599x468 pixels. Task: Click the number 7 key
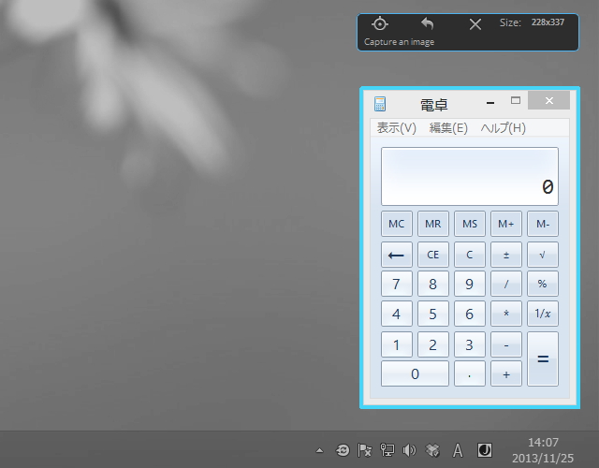pyautogui.click(x=397, y=284)
